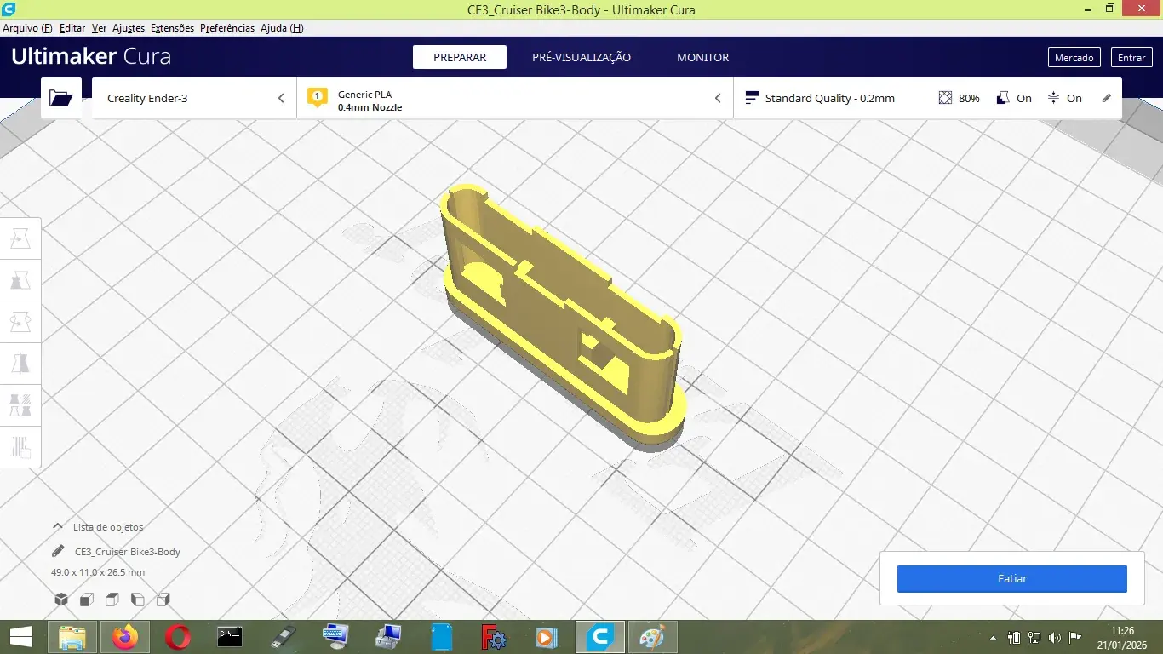Open the Ver menu

click(99, 28)
